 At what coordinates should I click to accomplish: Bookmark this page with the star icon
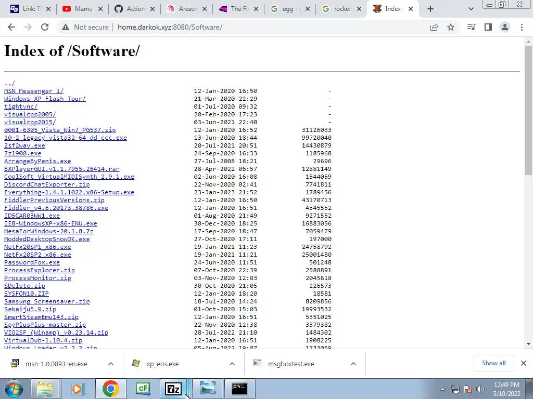pyautogui.click(x=451, y=27)
